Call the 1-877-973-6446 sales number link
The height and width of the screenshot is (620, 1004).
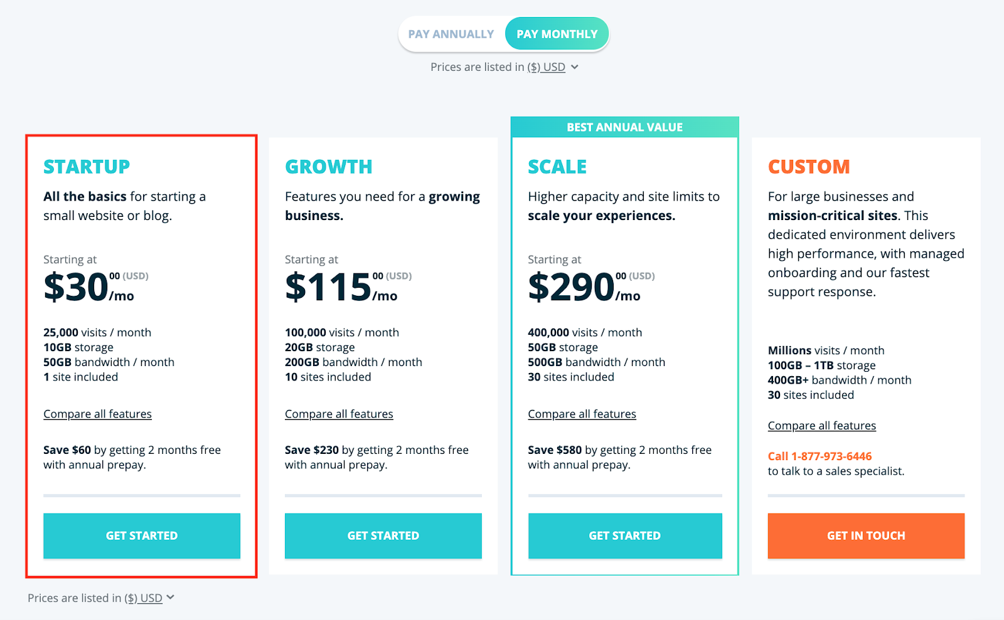pos(820,456)
